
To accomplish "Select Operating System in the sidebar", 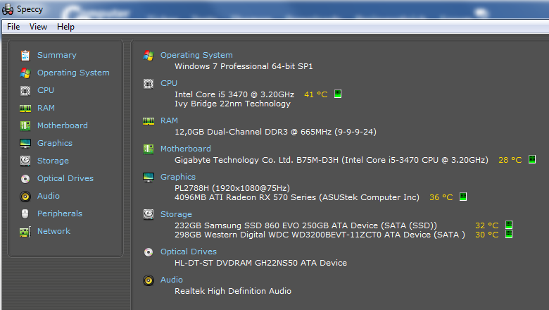I will 73,73.
